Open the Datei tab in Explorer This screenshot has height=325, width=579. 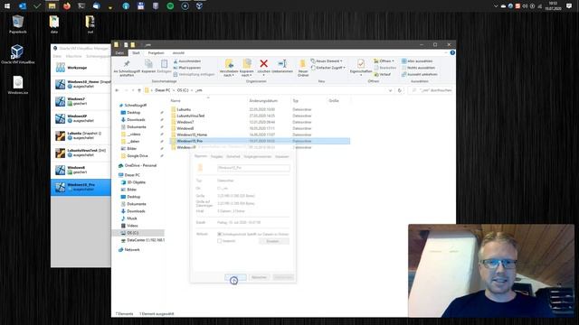[x=119, y=53]
